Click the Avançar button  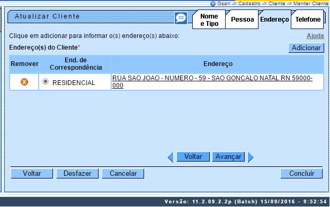(x=228, y=157)
